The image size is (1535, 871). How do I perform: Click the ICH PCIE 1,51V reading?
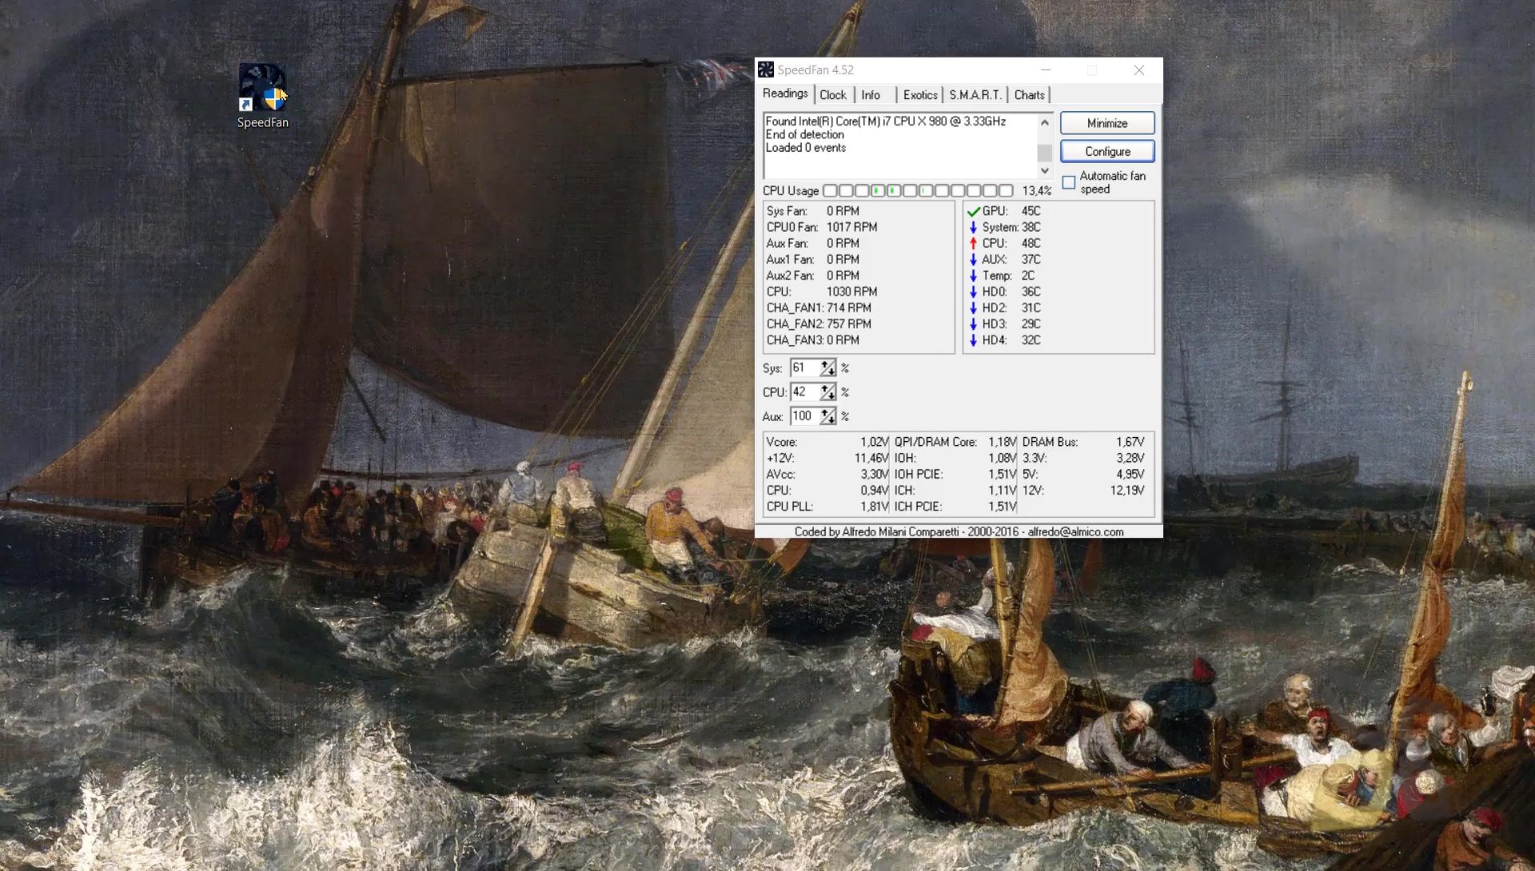(955, 507)
